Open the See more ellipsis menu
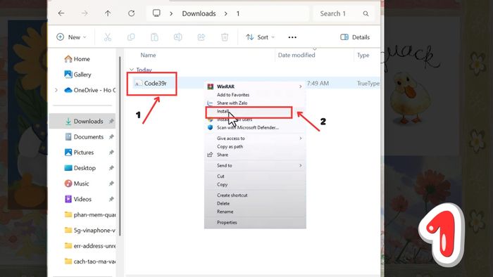Image resolution: width=493 pixels, height=277 pixels. pyautogui.click(x=292, y=37)
